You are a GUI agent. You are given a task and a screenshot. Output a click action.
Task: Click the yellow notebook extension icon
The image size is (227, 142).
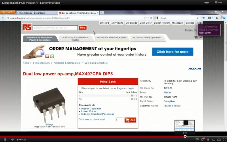(x=217, y=18)
